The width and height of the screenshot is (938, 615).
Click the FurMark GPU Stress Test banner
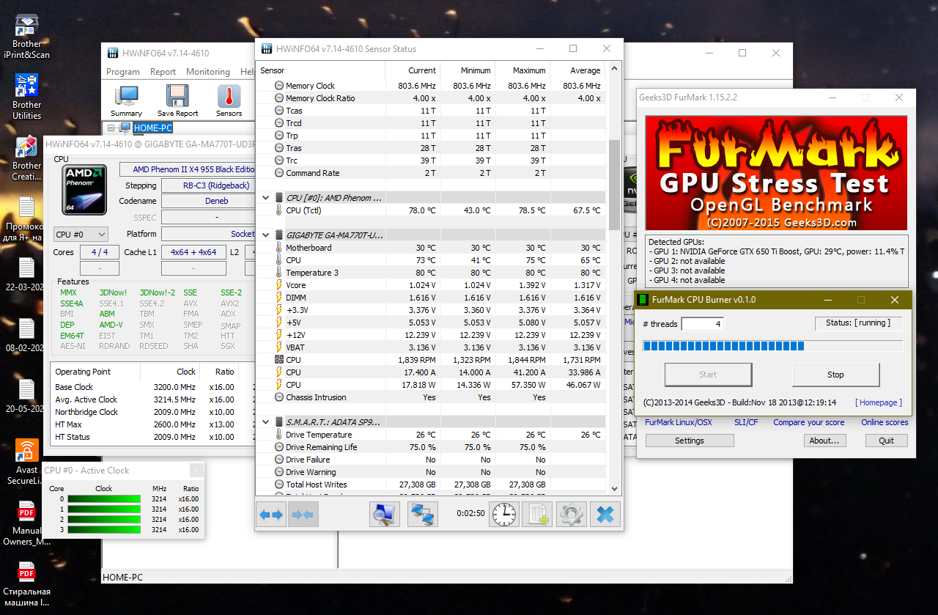(x=776, y=173)
